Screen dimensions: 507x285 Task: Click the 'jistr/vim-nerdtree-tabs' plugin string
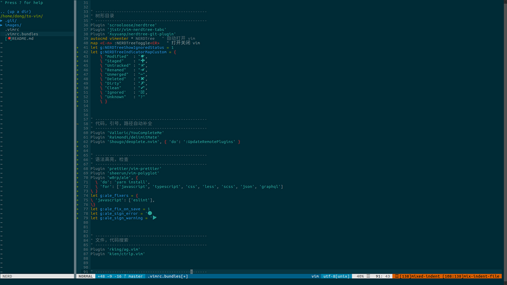click(x=137, y=29)
